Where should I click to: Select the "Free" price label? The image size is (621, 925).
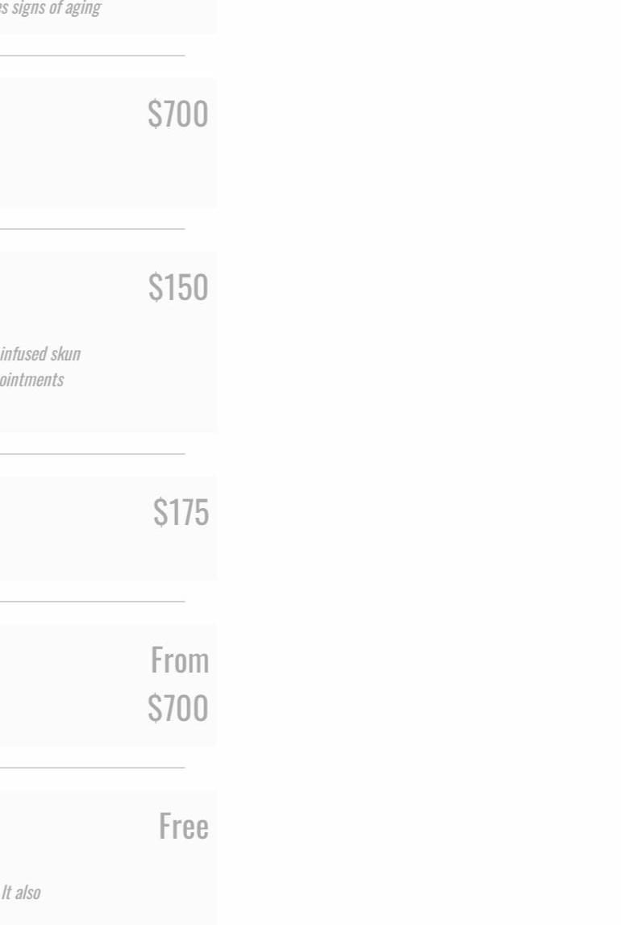183,827
